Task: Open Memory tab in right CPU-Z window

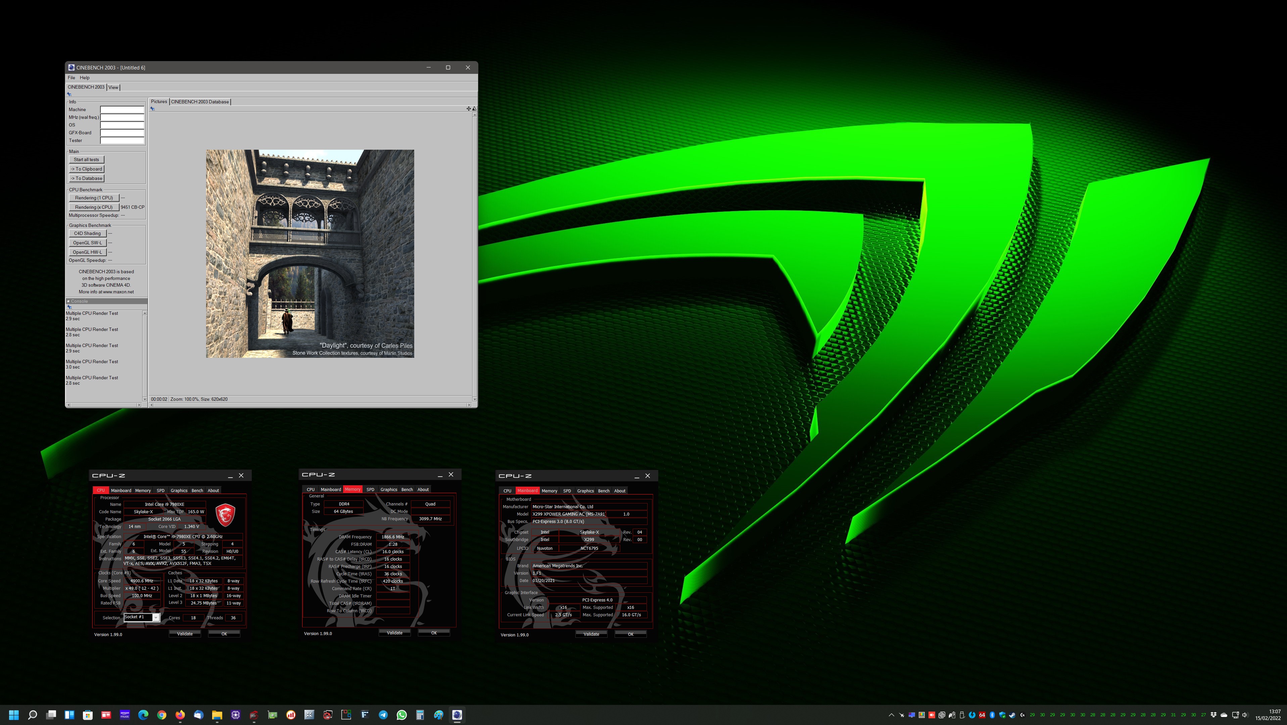Action: point(549,491)
